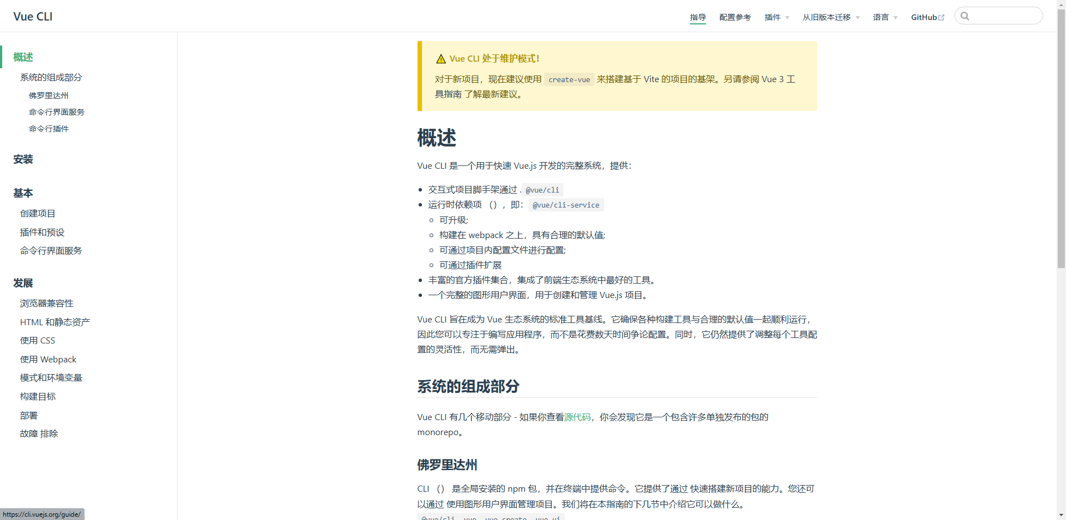Viewport: 1066px width, 520px height.
Task: Expand the 从旧版本迁移 dropdown
Action: [831, 17]
